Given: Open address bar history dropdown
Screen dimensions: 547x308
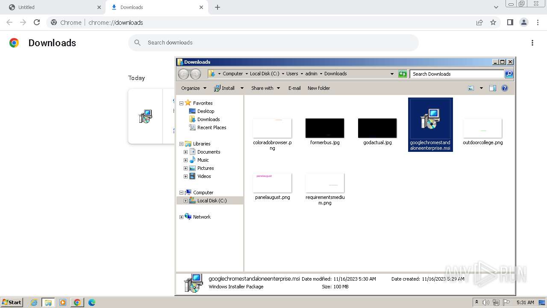Looking at the screenshot, I should pos(392,74).
